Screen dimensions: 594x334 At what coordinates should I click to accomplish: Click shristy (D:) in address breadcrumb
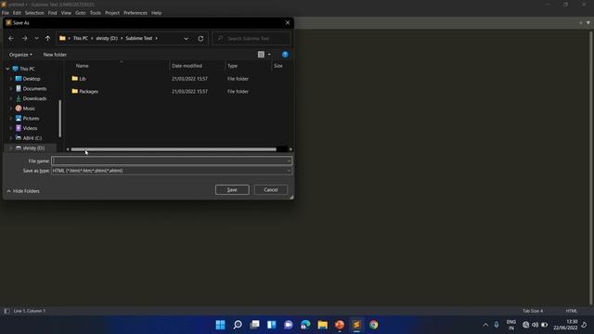click(107, 38)
